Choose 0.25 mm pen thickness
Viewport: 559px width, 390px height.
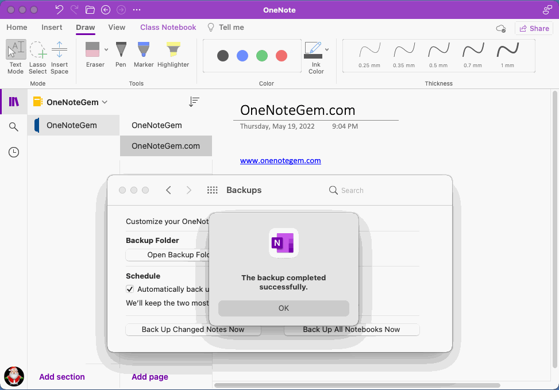tap(369, 55)
